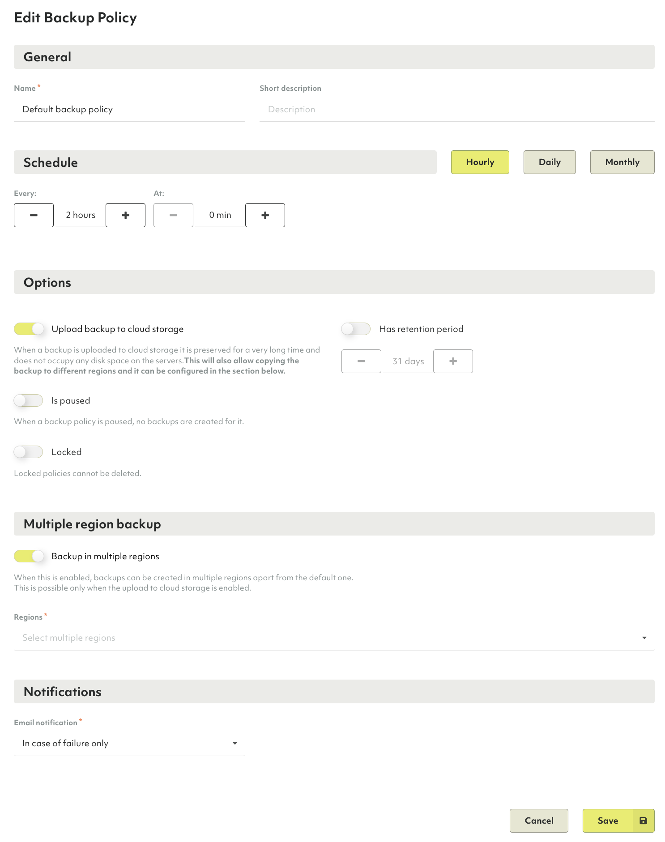The width and height of the screenshot is (665, 842).
Task: Open the Select multiple regions dropdown
Action: coord(334,638)
